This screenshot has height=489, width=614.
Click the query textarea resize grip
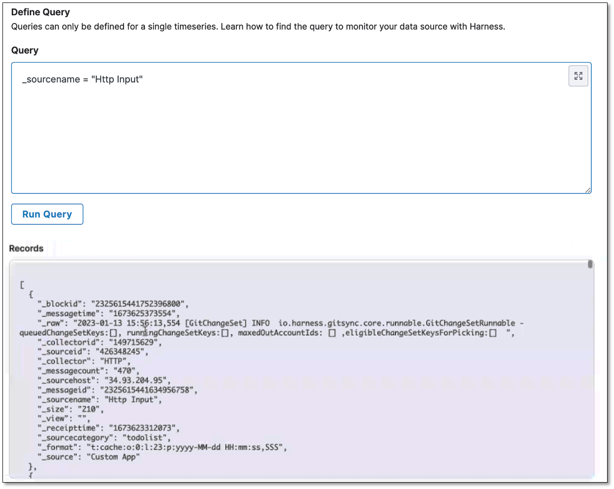point(588,190)
